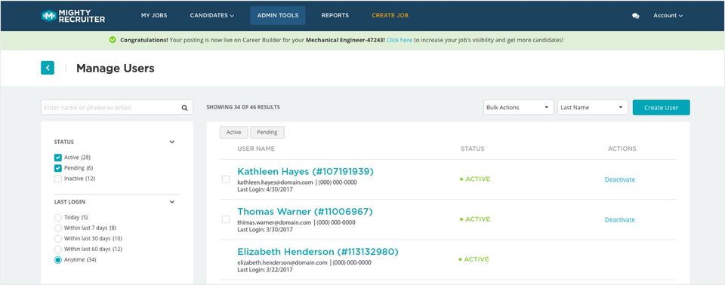Viewport: 725px width, 285px height.
Task: Choose Today last login filter
Action: pos(58,218)
